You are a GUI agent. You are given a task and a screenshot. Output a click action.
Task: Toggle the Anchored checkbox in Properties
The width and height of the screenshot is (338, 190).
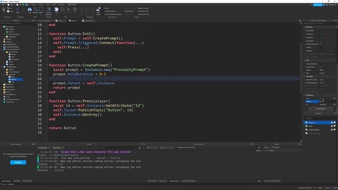pyautogui.click(x=321, y=37)
